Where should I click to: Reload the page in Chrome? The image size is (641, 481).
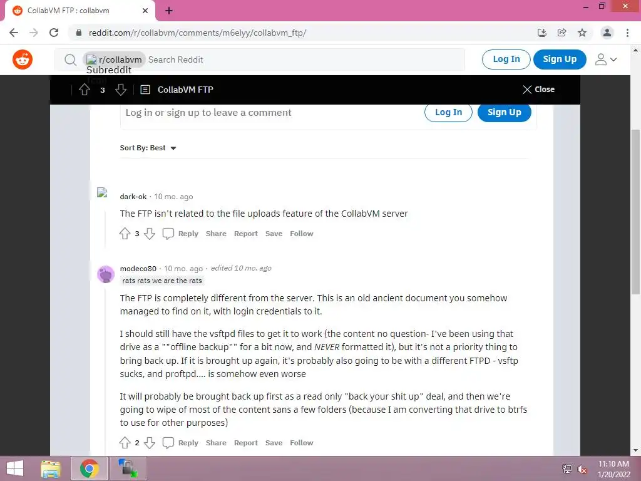(x=54, y=33)
